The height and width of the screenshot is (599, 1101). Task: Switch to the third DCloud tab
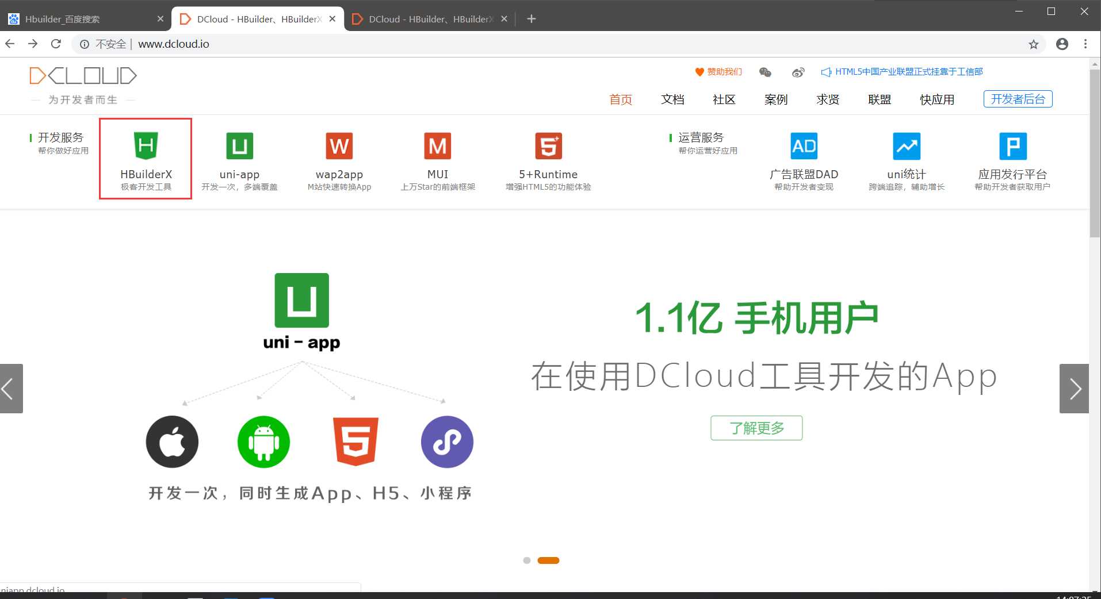[x=429, y=19]
